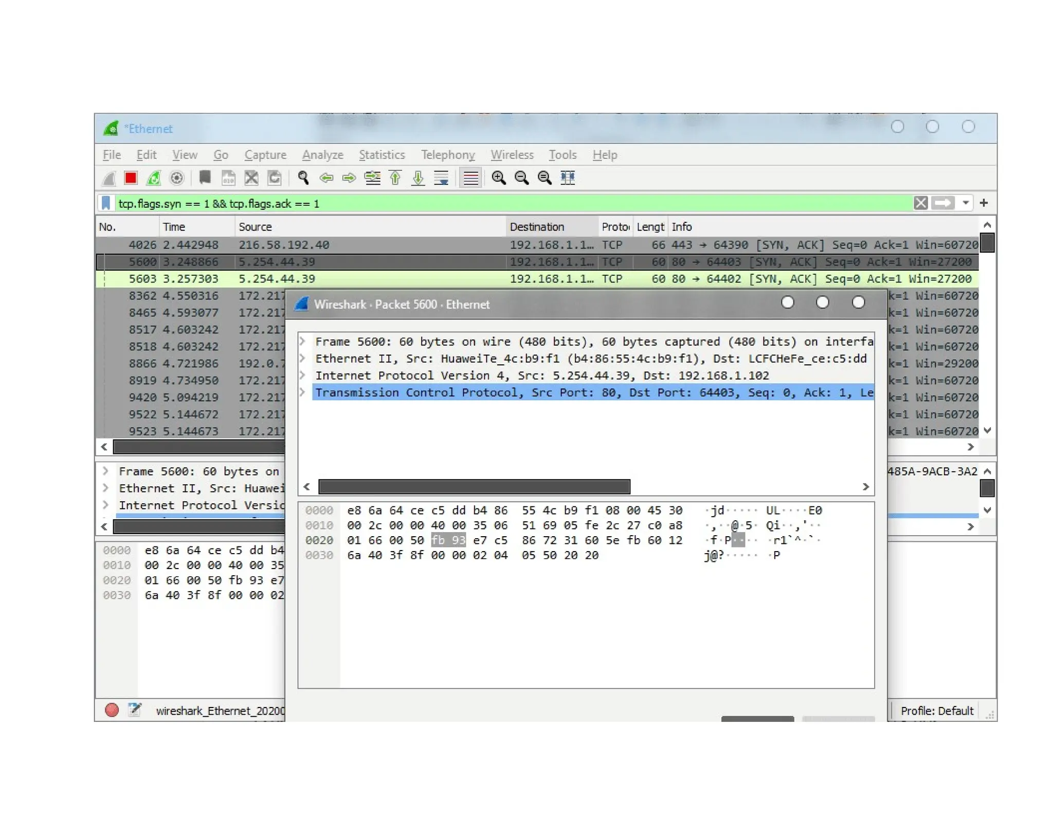The height and width of the screenshot is (814, 1053).
Task: Stop capturing packets with red square
Action: [x=131, y=178]
